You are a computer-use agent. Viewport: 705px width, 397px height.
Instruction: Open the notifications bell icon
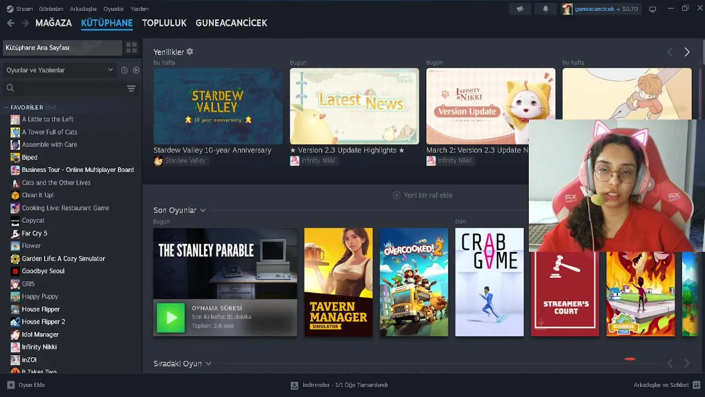click(546, 9)
